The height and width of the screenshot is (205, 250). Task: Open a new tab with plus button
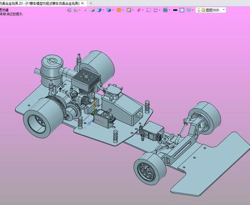90,3
